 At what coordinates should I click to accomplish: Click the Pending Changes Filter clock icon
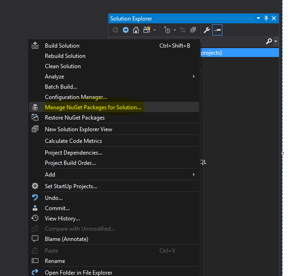167,30
